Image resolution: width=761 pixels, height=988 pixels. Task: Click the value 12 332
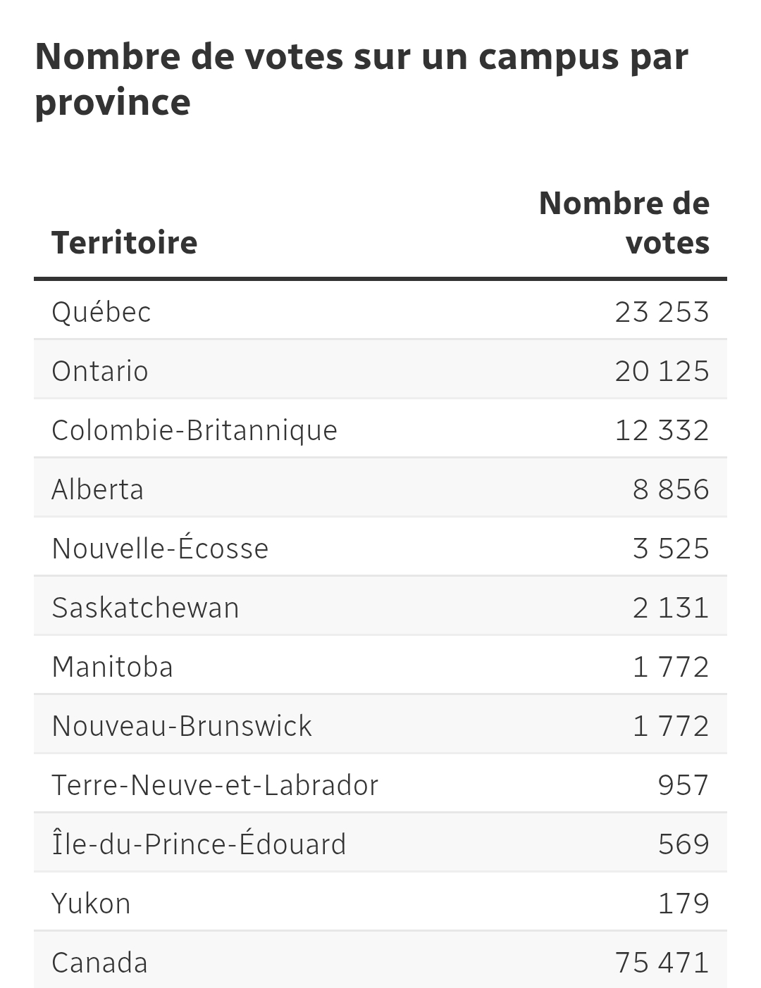(x=661, y=430)
